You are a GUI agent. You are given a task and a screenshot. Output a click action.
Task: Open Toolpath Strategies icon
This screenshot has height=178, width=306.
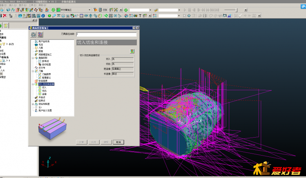tap(47, 10)
